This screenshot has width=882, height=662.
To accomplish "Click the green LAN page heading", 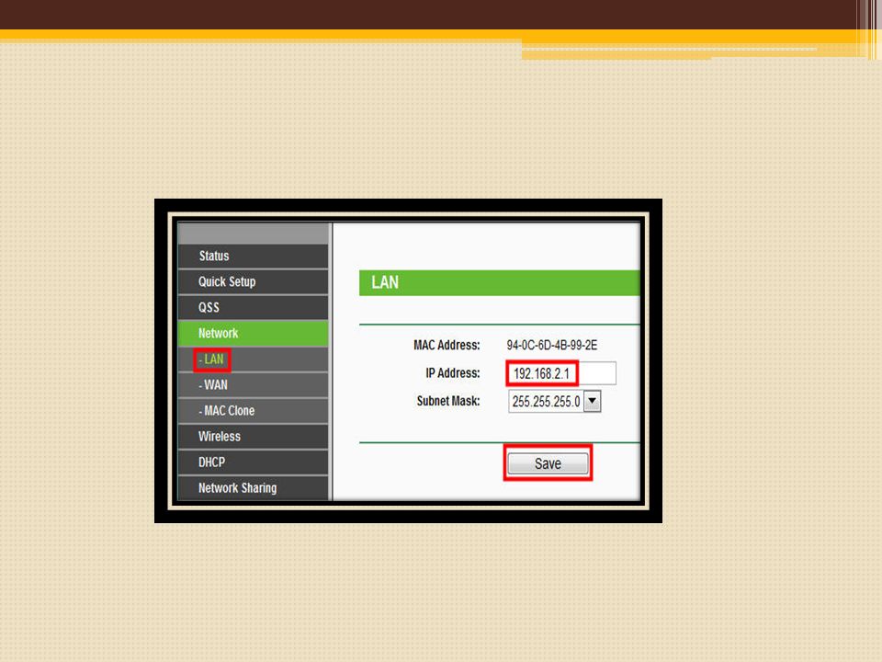I will (500, 282).
